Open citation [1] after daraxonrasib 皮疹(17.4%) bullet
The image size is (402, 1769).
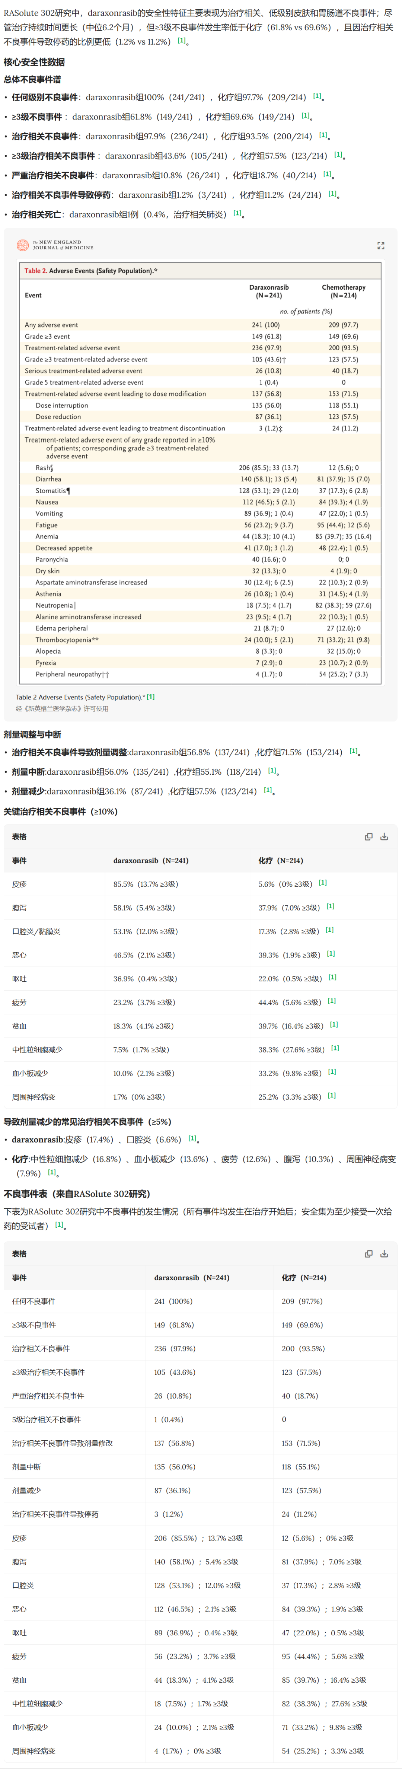coord(192,1139)
